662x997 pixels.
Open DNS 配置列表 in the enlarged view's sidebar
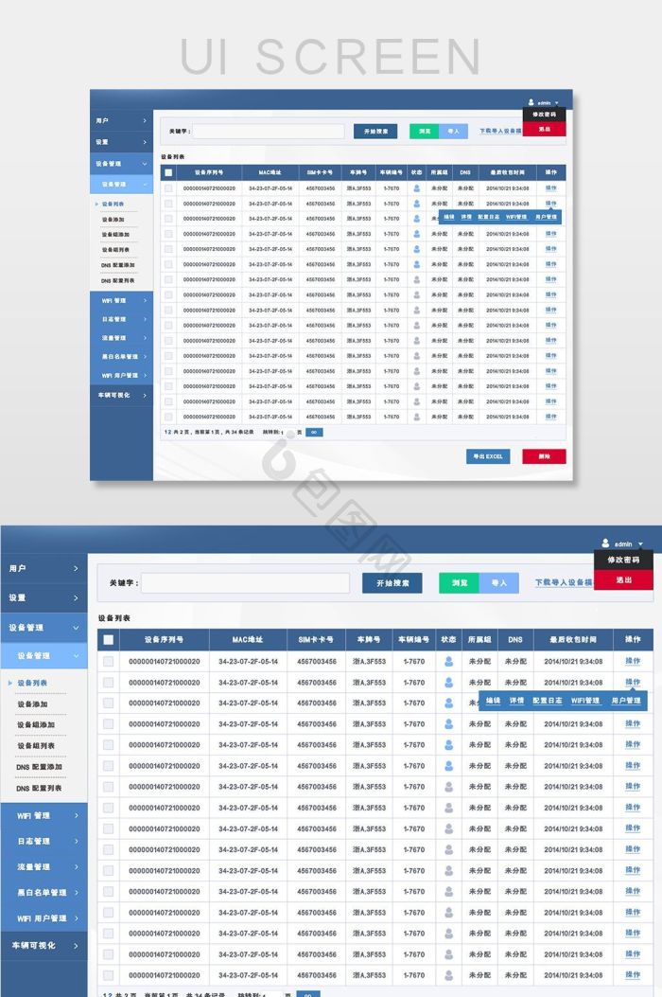[39, 788]
